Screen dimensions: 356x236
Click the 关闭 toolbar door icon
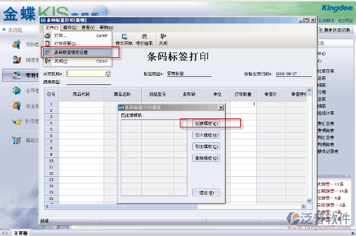pyautogui.click(x=163, y=37)
